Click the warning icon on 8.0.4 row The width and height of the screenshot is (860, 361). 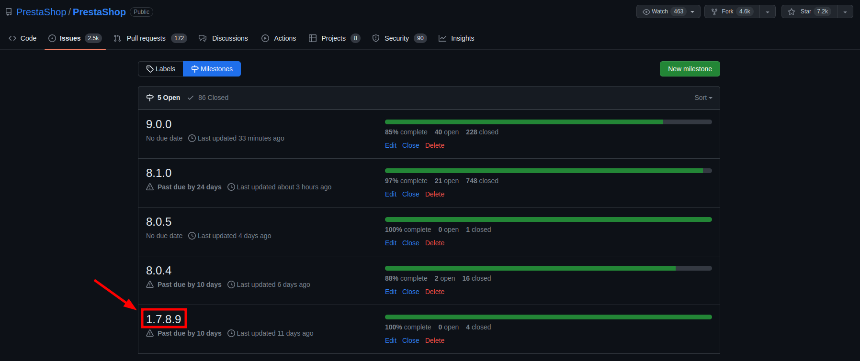coord(150,284)
